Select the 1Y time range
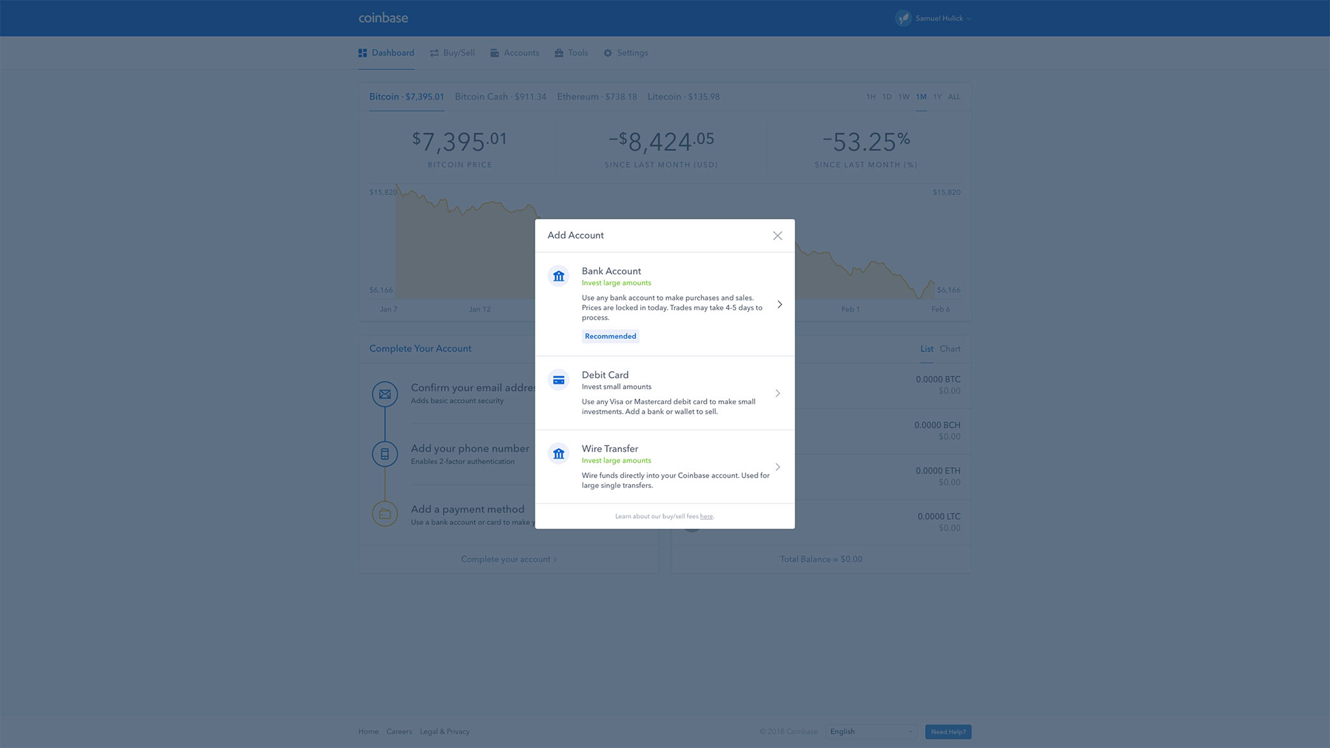Screen dimensions: 1330x748 tap(937, 97)
